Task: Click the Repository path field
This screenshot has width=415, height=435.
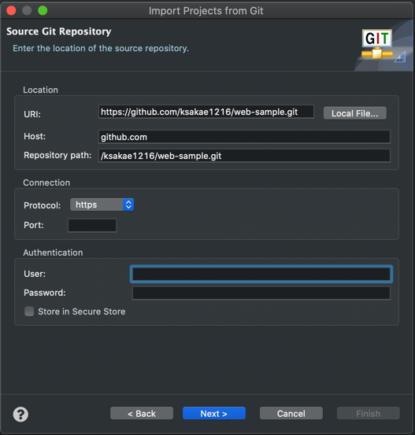Action: tap(244, 156)
